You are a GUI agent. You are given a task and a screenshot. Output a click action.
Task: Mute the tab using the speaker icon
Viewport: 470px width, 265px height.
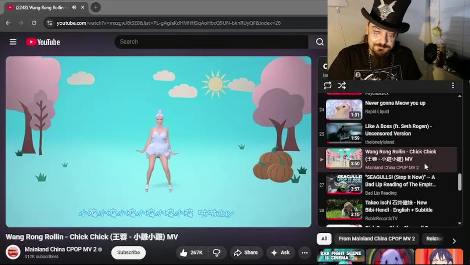74,7
